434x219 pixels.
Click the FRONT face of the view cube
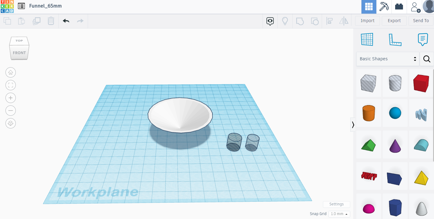pyautogui.click(x=19, y=53)
